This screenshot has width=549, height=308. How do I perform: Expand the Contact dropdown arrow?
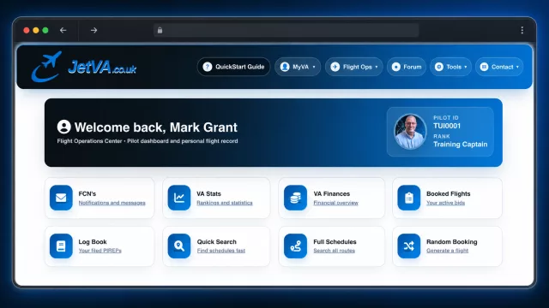click(x=517, y=67)
